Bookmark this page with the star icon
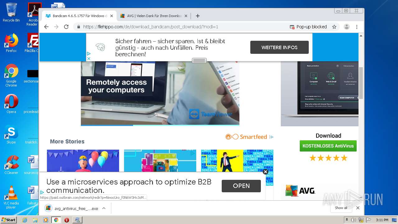398x224 pixels. pyautogui.click(x=334, y=27)
